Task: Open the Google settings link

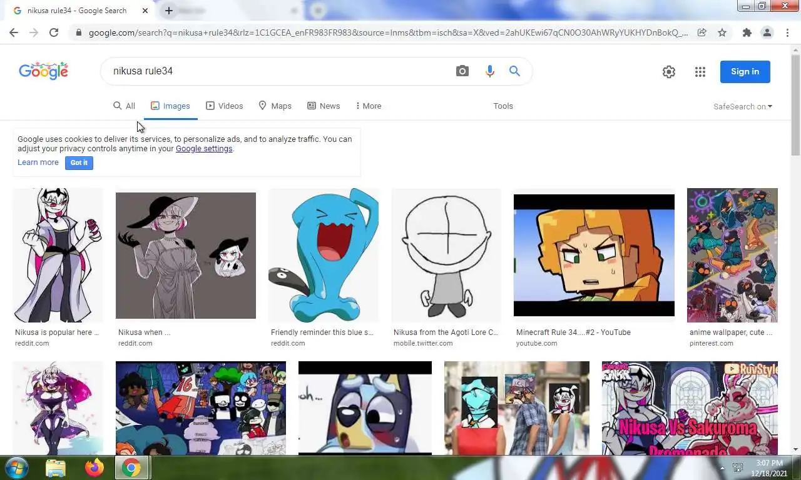Action: tap(204, 149)
